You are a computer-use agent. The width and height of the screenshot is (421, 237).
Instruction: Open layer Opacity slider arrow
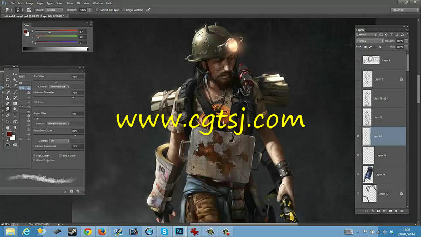pyautogui.click(x=406, y=41)
